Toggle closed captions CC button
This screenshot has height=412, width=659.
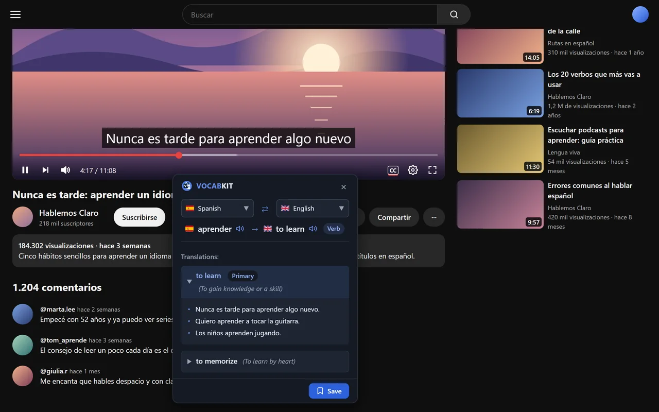pyautogui.click(x=393, y=170)
